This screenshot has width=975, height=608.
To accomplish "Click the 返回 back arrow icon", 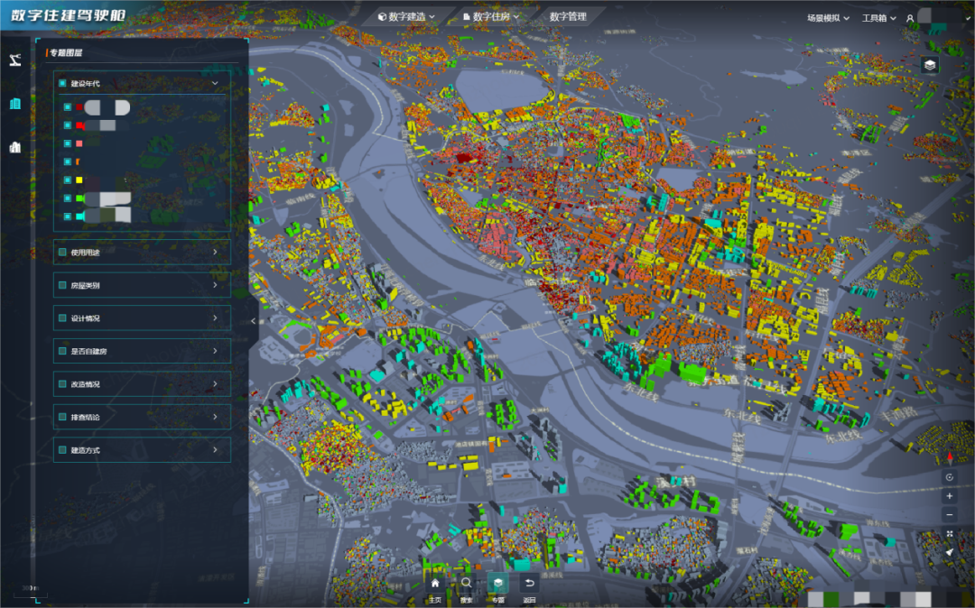I will pyautogui.click(x=529, y=584).
